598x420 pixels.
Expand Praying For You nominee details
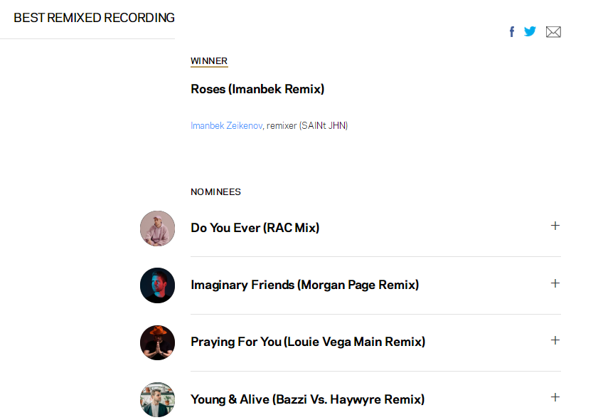point(555,340)
